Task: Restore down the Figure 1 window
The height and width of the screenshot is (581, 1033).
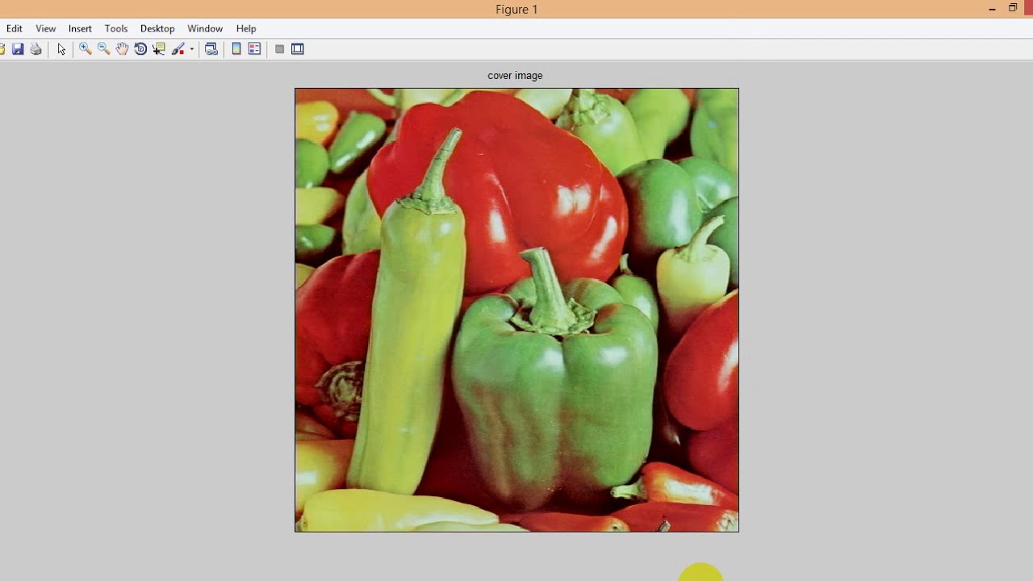Action: [x=1013, y=8]
